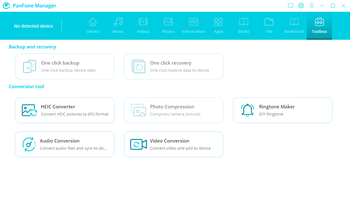Launch Video Conversion title
Image resolution: width=350 pixels, height=222 pixels.
(170, 141)
